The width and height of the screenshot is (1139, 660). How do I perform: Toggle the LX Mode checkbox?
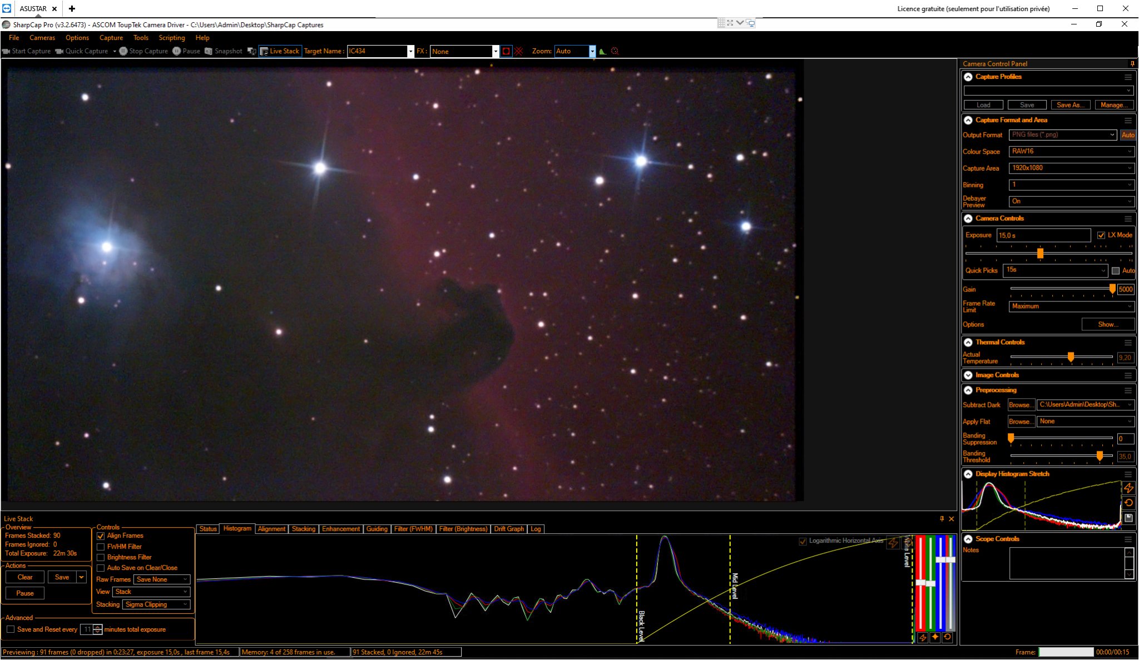click(x=1101, y=235)
